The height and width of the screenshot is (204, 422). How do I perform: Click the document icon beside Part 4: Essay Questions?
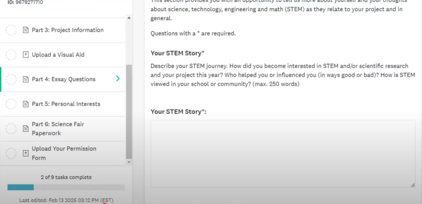tap(25, 79)
